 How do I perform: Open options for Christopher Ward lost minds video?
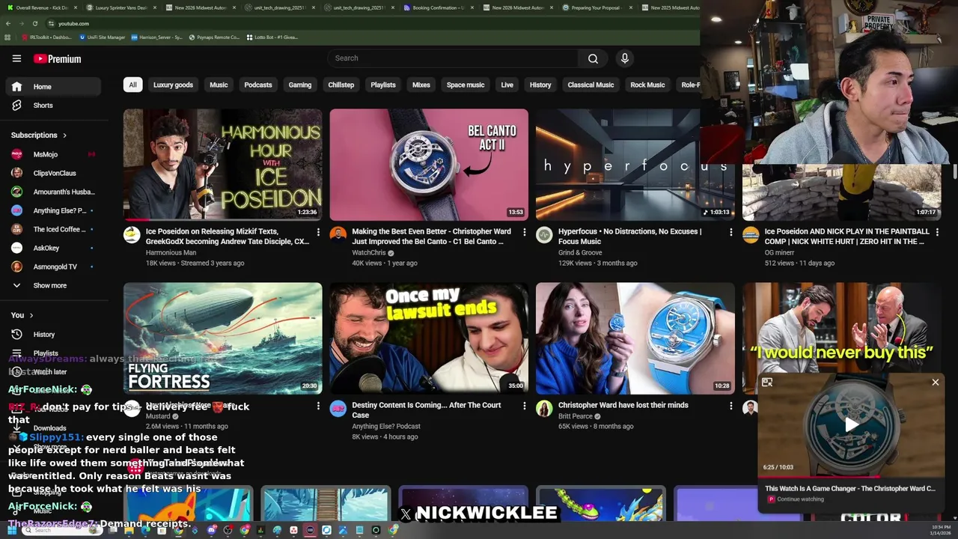730,406
